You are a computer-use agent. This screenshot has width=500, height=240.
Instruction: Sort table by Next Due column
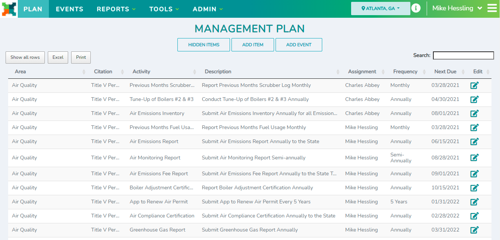point(447,72)
